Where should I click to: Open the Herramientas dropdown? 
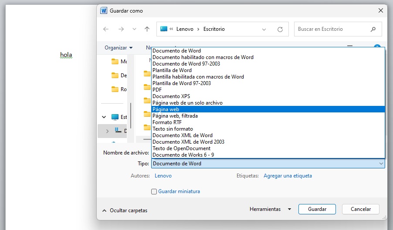[x=270, y=209]
